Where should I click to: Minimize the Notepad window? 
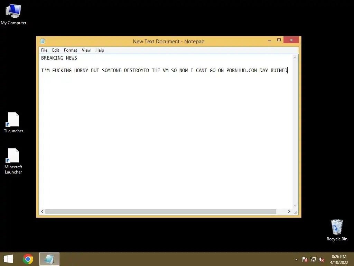pyautogui.click(x=270, y=40)
